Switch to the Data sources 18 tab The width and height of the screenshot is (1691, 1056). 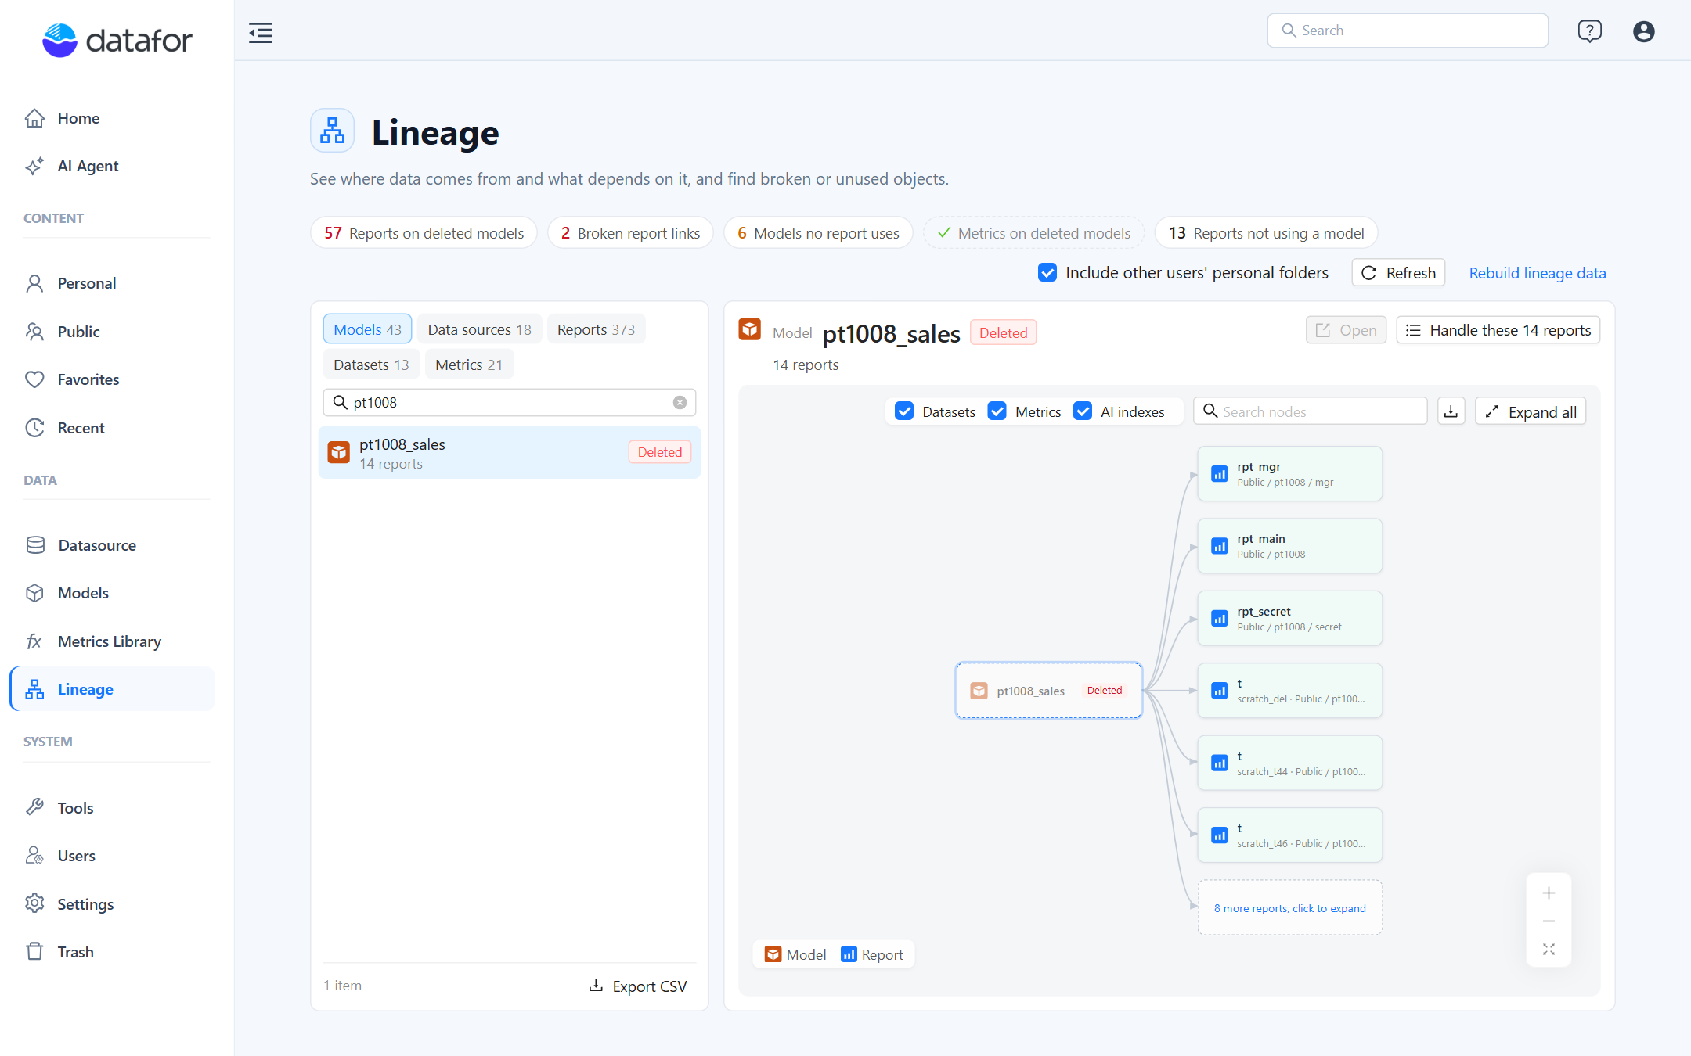click(479, 329)
